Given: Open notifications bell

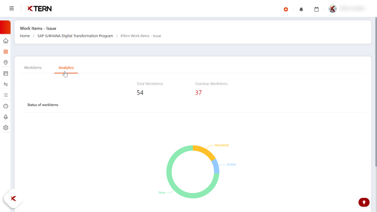Looking at the screenshot, I should (301, 9).
